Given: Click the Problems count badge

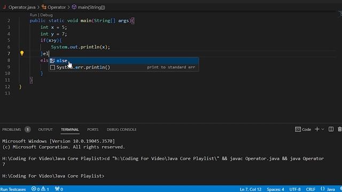Looking at the screenshot, I should [x=27, y=130].
